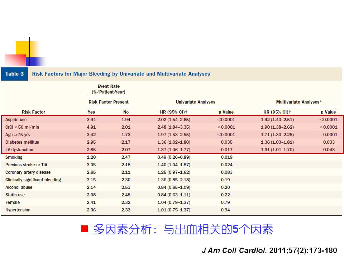Select the Diabetes mellitus row label
Screen dimensions: 344x258
click(x=22, y=142)
